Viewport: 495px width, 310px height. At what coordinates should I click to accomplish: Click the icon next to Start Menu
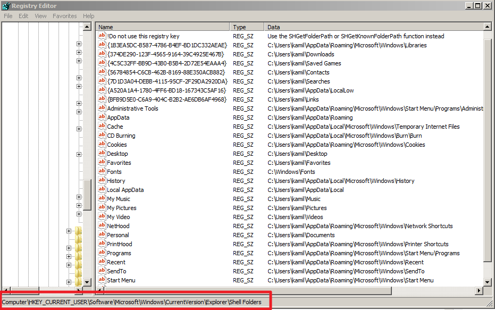click(x=102, y=280)
